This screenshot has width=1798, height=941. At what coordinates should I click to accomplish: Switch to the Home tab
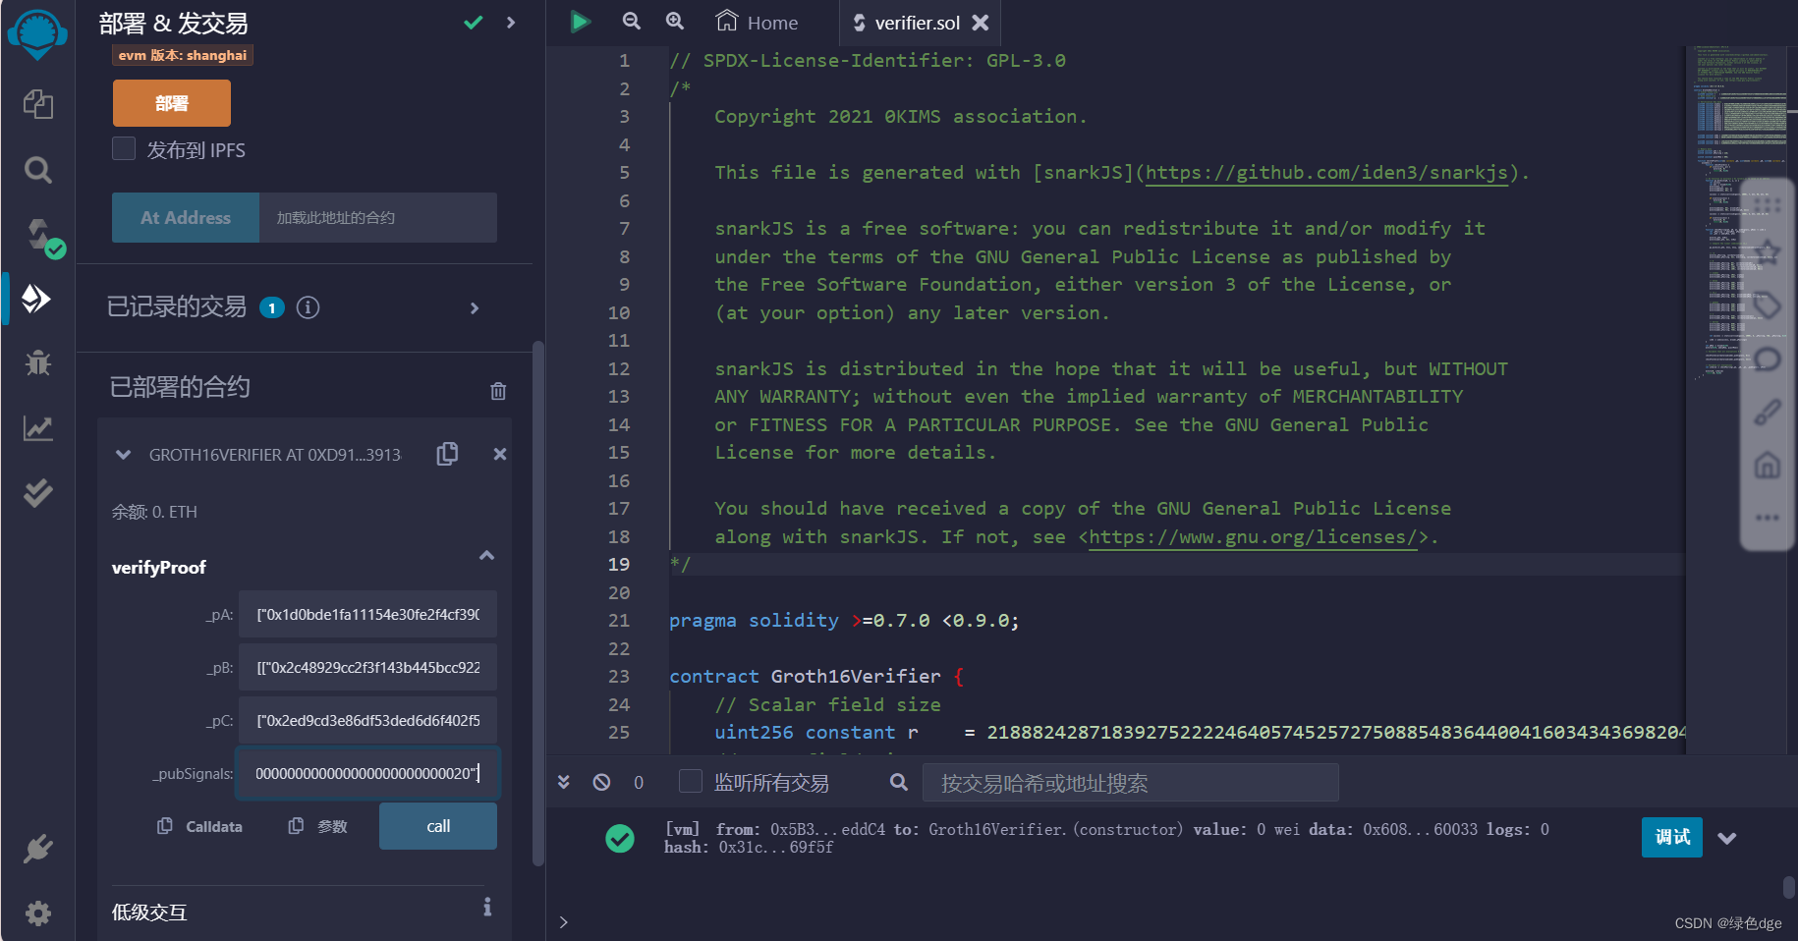click(757, 22)
